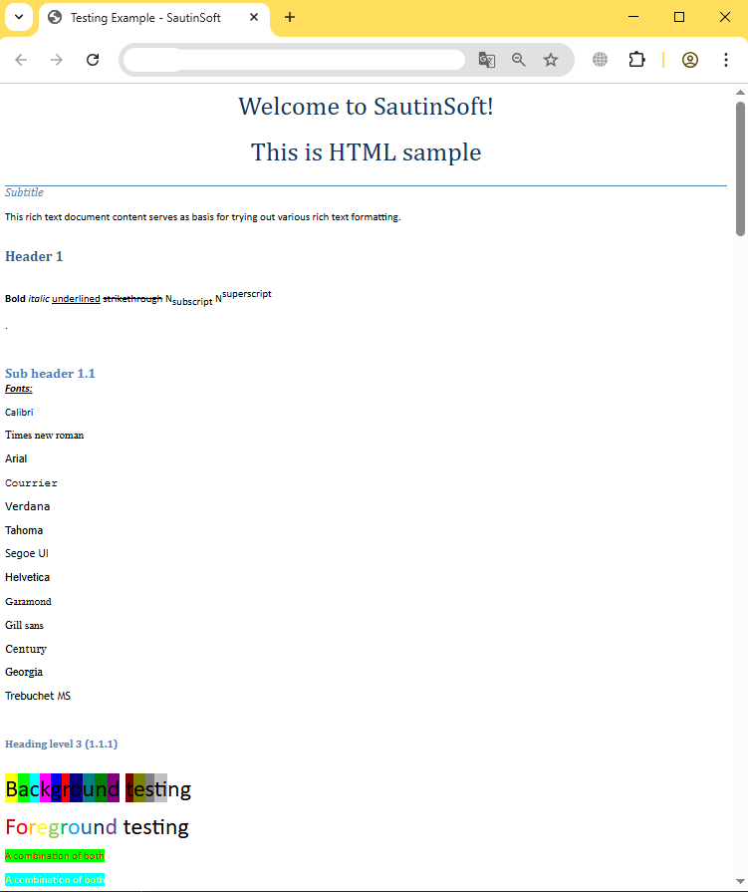Click the 'This rich text document' paragraph
The image size is (748, 892).
(203, 216)
